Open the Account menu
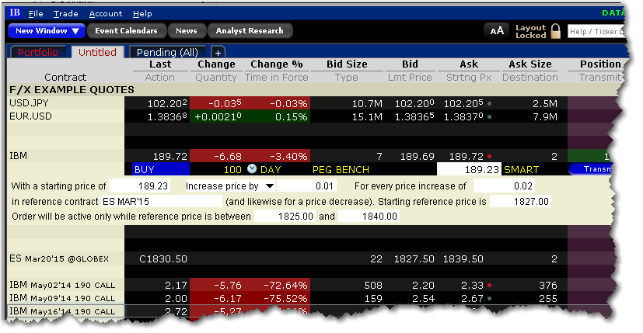Image resolution: width=643 pixels, height=333 pixels. (105, 13)
